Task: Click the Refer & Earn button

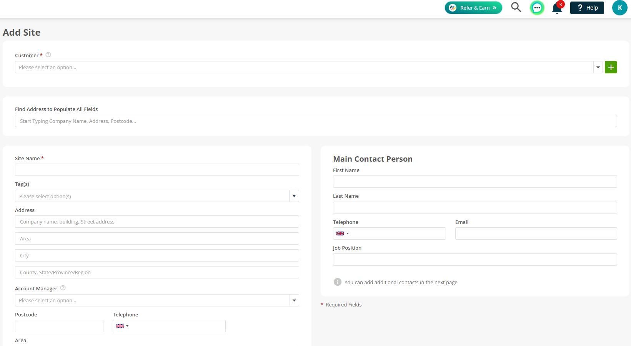Action: [473, 8]
